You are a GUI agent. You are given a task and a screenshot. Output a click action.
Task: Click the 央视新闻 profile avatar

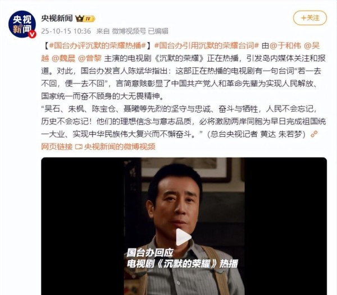tap(22, 24)
